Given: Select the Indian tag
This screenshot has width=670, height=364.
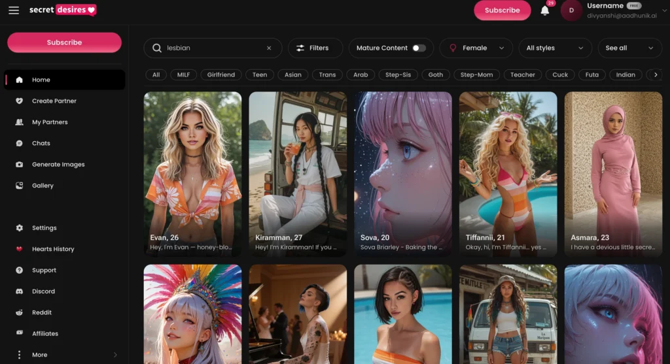Looking at the screenshot, I should pyautogui.click(x=626, y=74).
